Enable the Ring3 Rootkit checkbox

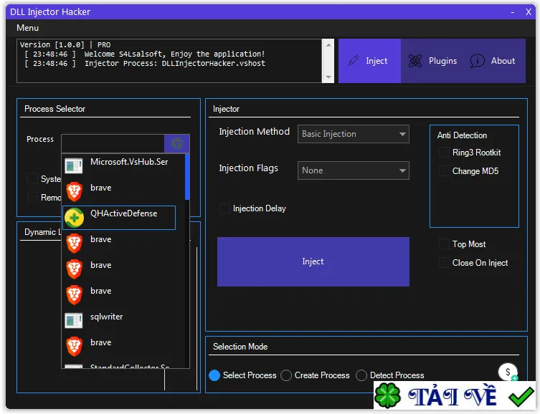click(x=444, y=153)
